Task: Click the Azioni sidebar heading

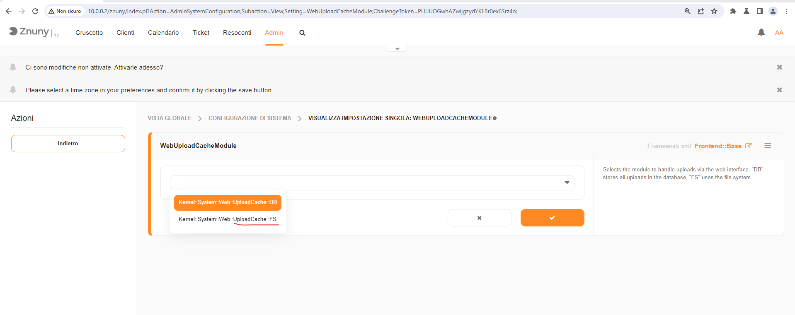Action: click(22, 118)
